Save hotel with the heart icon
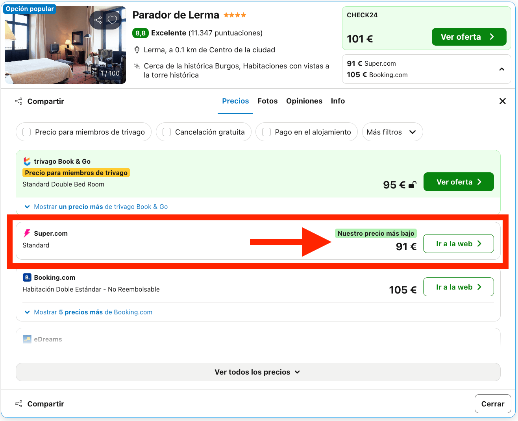 coord(113,20)
